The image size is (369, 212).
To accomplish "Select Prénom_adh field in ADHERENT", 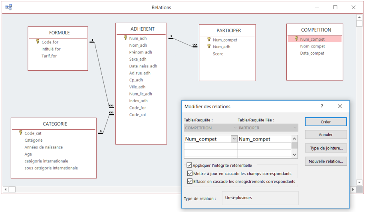I will click(141, 52).
